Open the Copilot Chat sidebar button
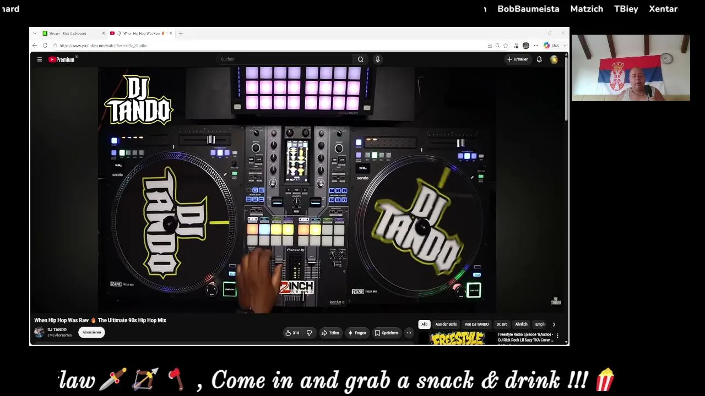 coord(551,46)
